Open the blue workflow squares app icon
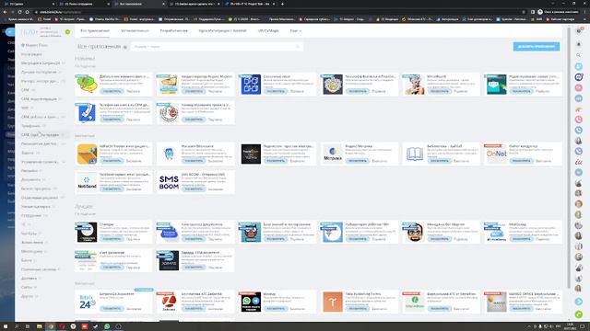 tap(251, 85)
